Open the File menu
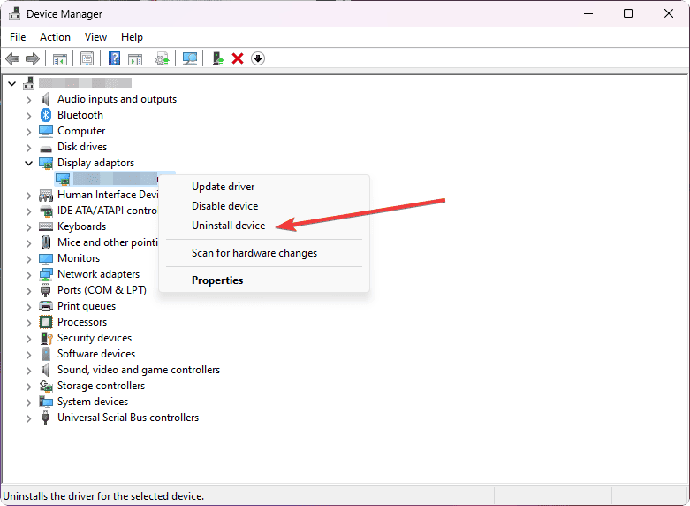Image resolution: width=690 pixels, height=506 pixels. (x=18, y=37)
